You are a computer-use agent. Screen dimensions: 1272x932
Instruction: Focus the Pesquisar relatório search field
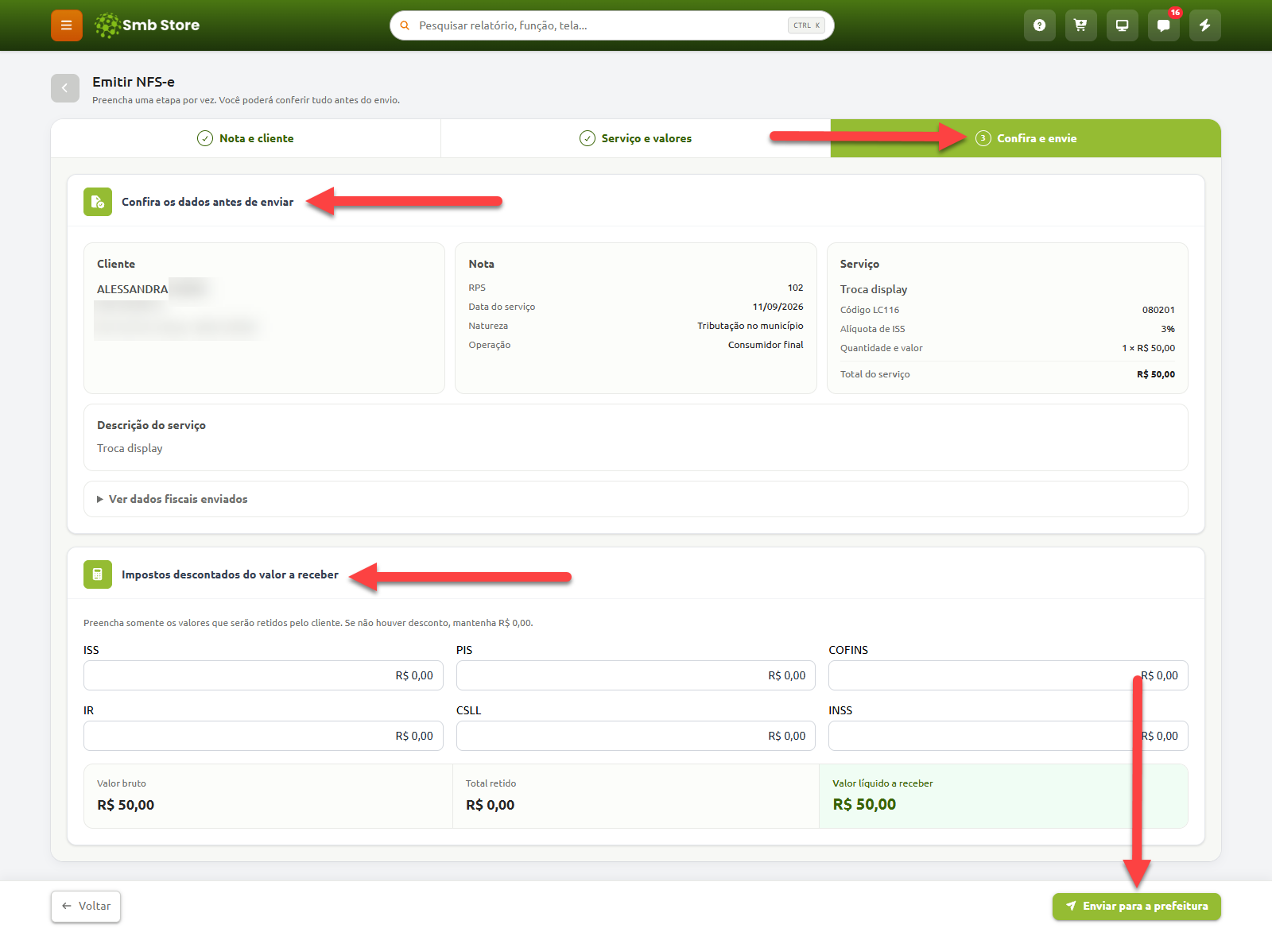[x=612, y=25]
